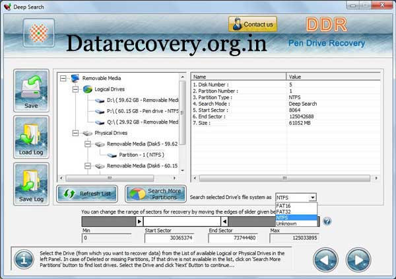Image resolution: width=396 pixels, height=279 pixels.
Task: Choose FAT16 in file system list
Action: (296, 206)
